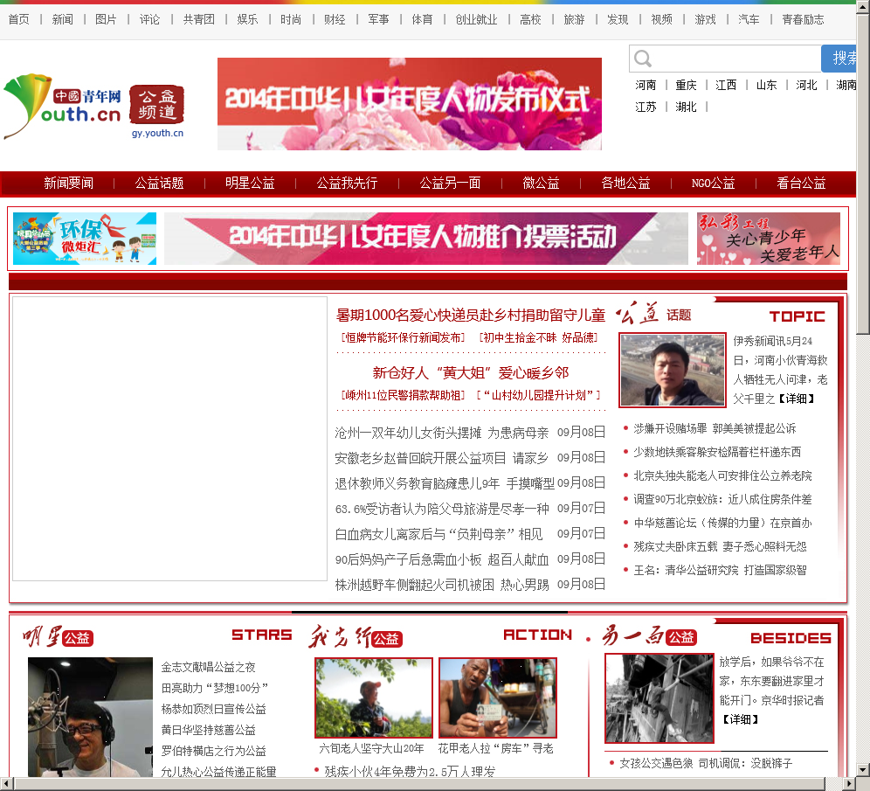Switch to 公益另一面 tab

coord(450,184)
